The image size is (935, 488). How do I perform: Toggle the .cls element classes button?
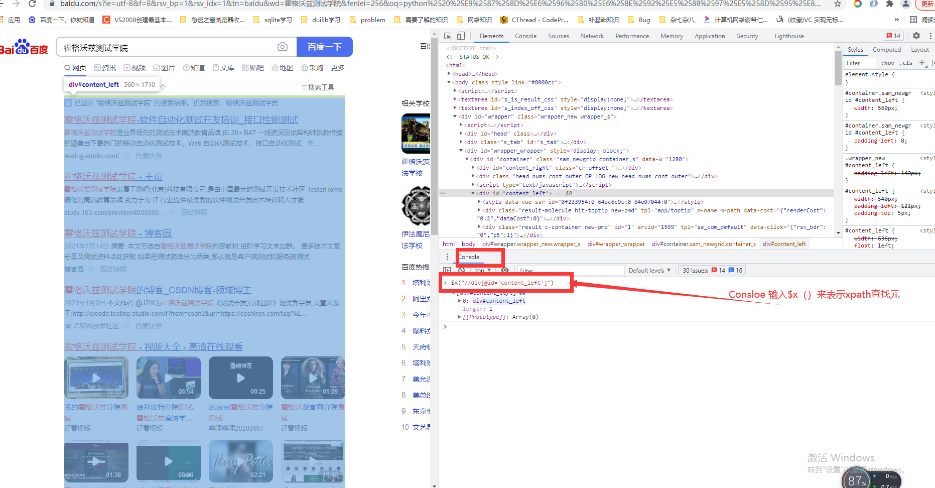tap(906, 63)
